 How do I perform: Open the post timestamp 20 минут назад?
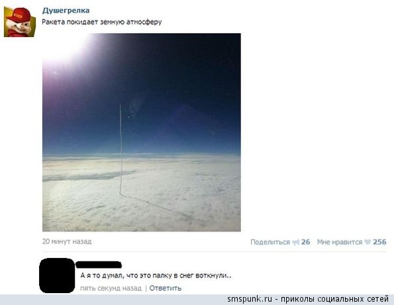[x=67, y=241]
